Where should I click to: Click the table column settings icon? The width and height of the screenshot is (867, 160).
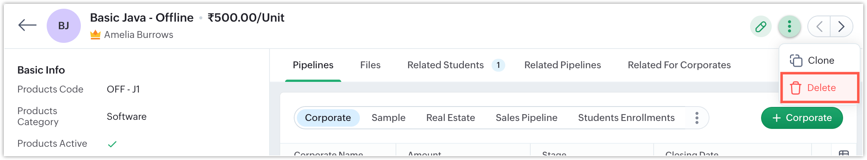click(843, 153)
